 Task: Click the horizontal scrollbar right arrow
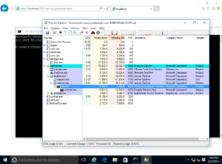click(x=207, y=139)
